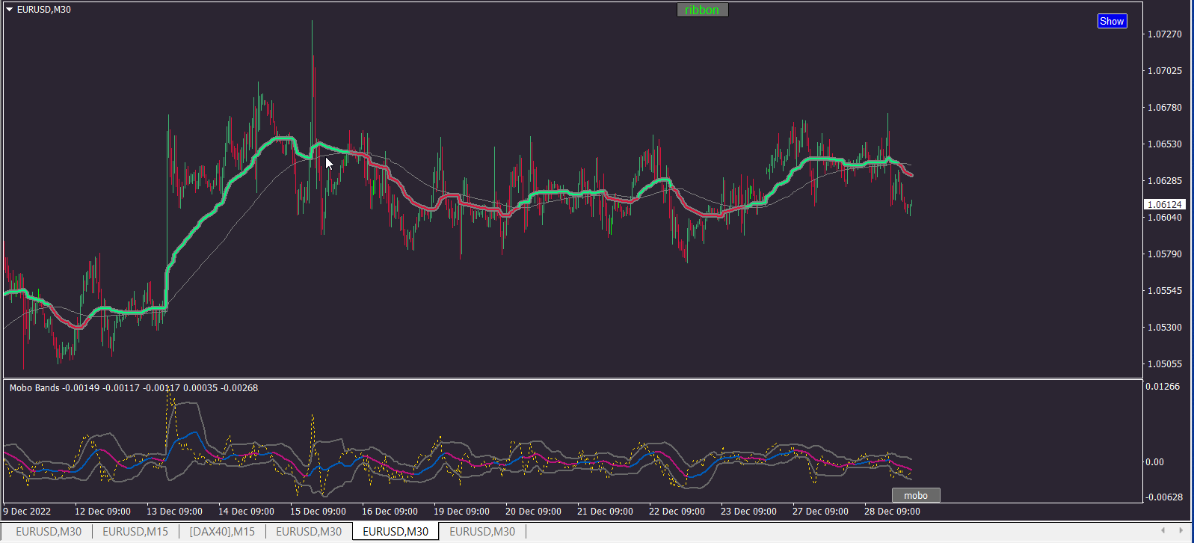
Task: Click the 28 Dec 09:00 time label
Action: [892, 512]
